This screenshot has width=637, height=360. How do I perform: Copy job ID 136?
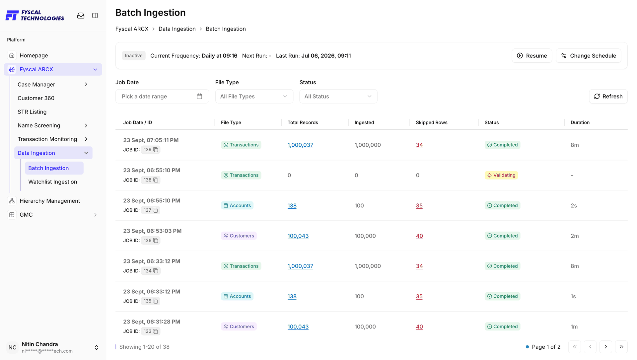click(x=156, y=241)
